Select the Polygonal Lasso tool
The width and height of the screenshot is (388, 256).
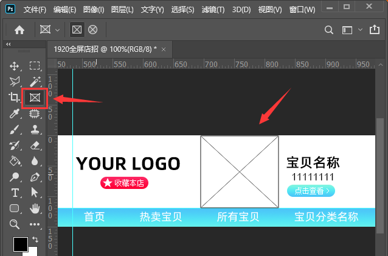pyautogui.click(x=15, y=81)
